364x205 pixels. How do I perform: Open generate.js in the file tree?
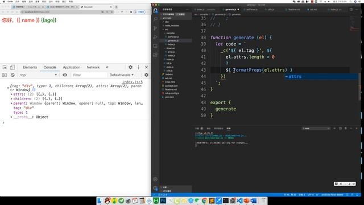point(173,40)
